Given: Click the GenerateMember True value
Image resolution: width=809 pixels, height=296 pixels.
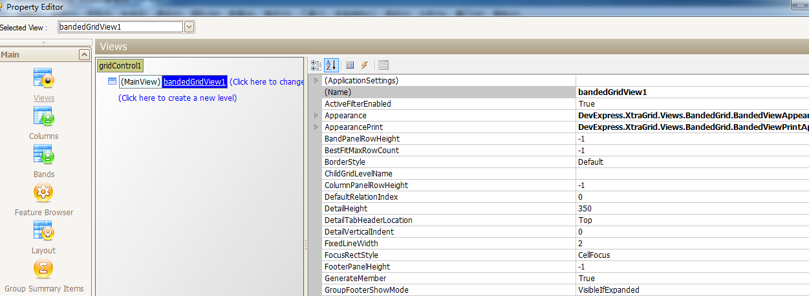Looking at the screenshot, I should click(692, 279).
